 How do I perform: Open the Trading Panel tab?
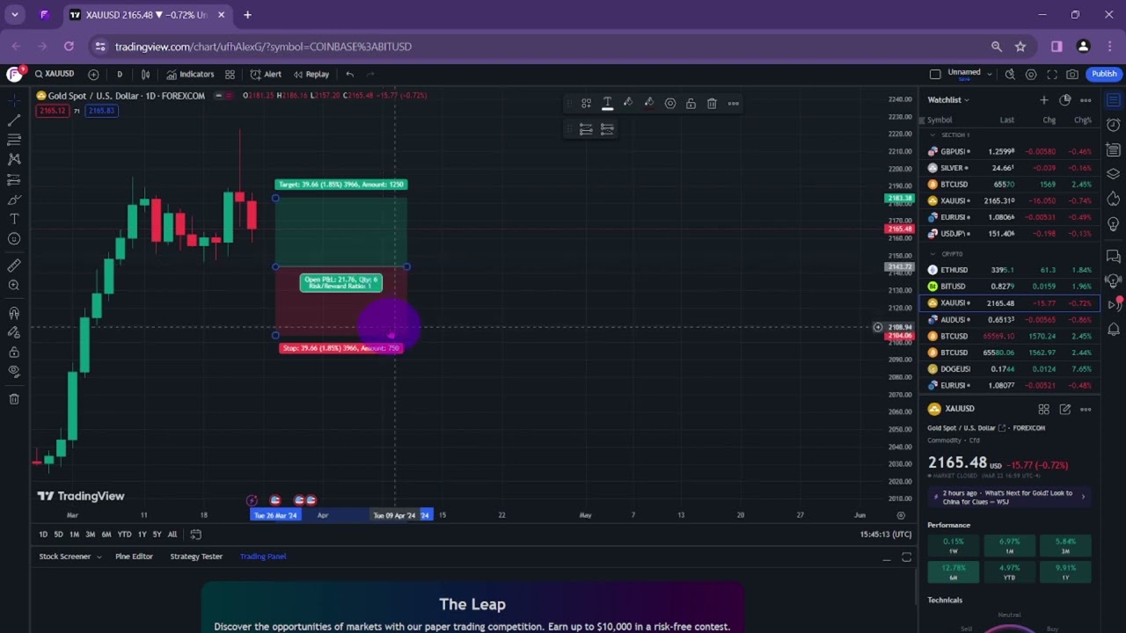(x=263, y=557)
